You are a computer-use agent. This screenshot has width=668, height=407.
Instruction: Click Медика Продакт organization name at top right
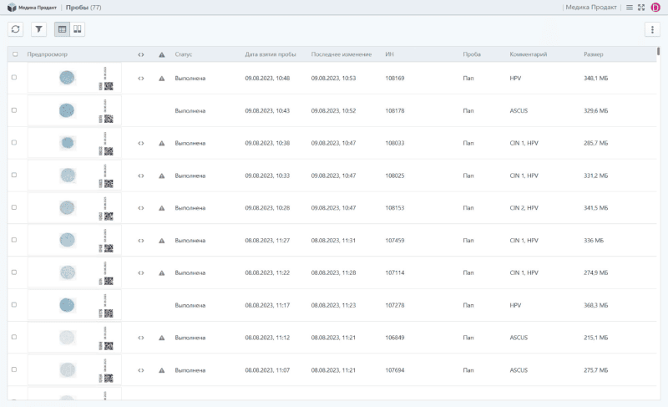pos(591,8)
